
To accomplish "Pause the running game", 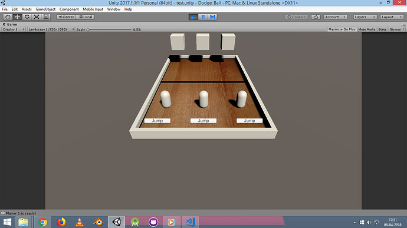I will (203, 17).
